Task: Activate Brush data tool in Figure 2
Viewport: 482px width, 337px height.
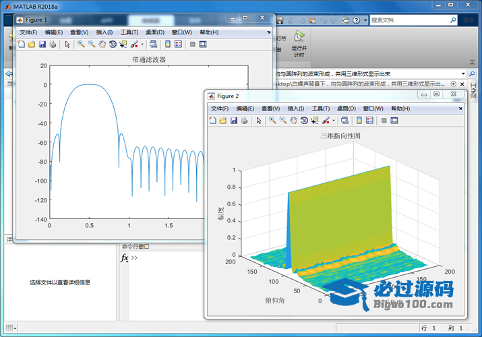Action: pos(326,121)
